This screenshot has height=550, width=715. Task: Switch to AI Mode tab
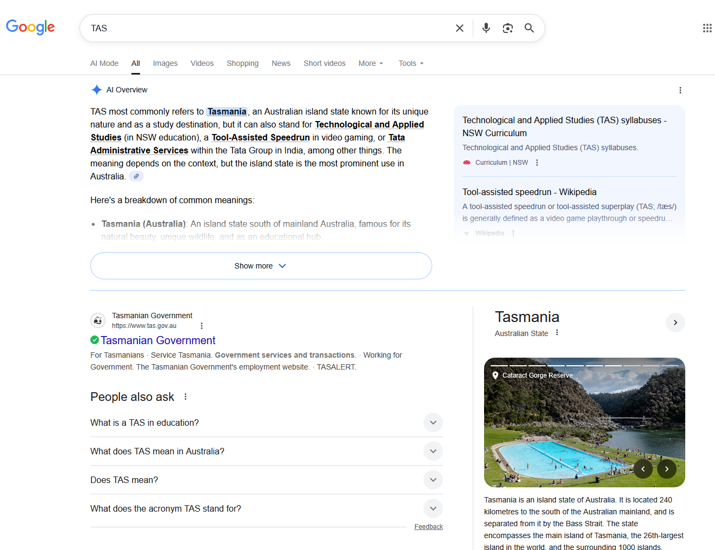104,63
